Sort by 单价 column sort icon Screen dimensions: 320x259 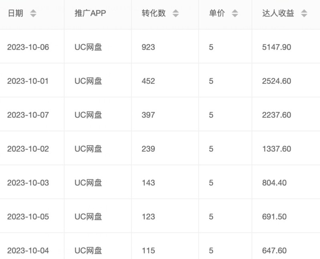coord(235,14)
